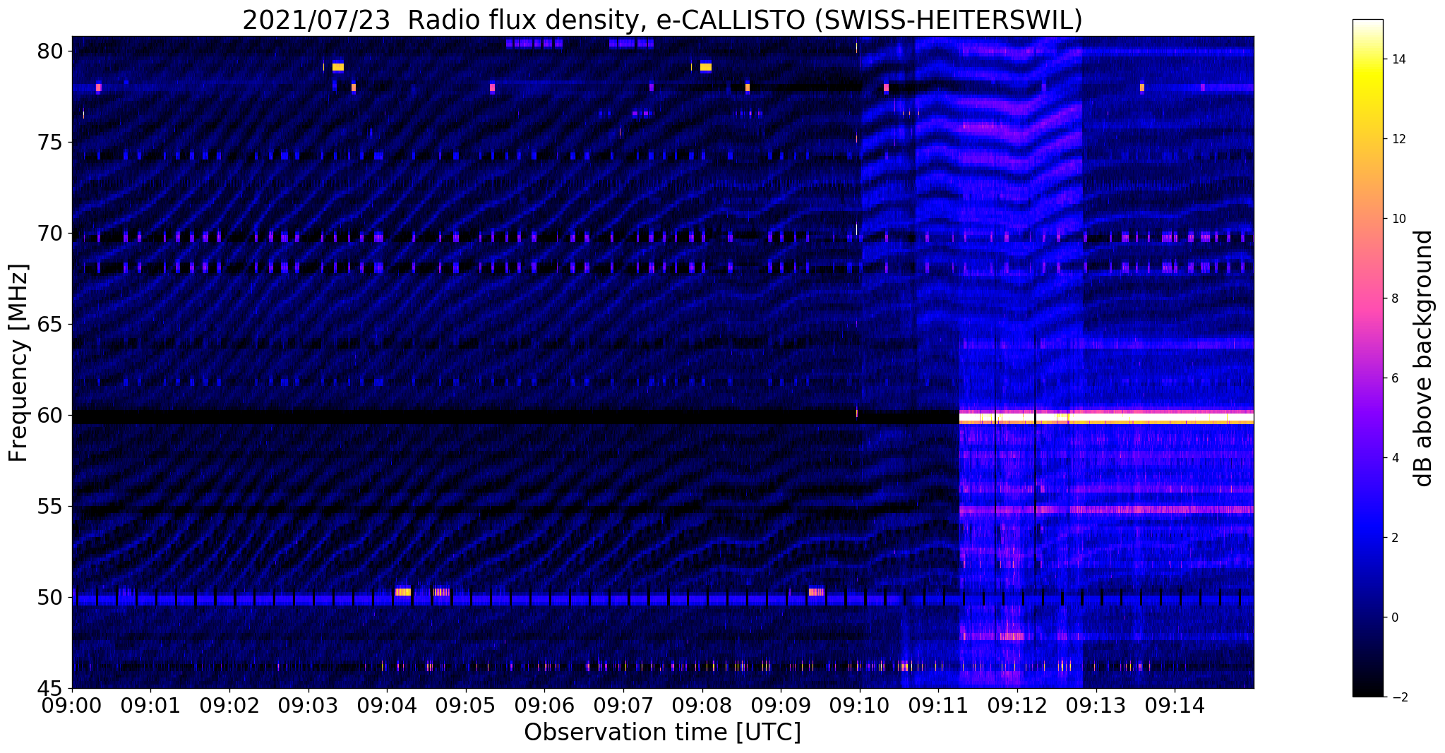Click the 09:00 time tick label
Screen dimensions: 1445x753
tap(72, 704)
